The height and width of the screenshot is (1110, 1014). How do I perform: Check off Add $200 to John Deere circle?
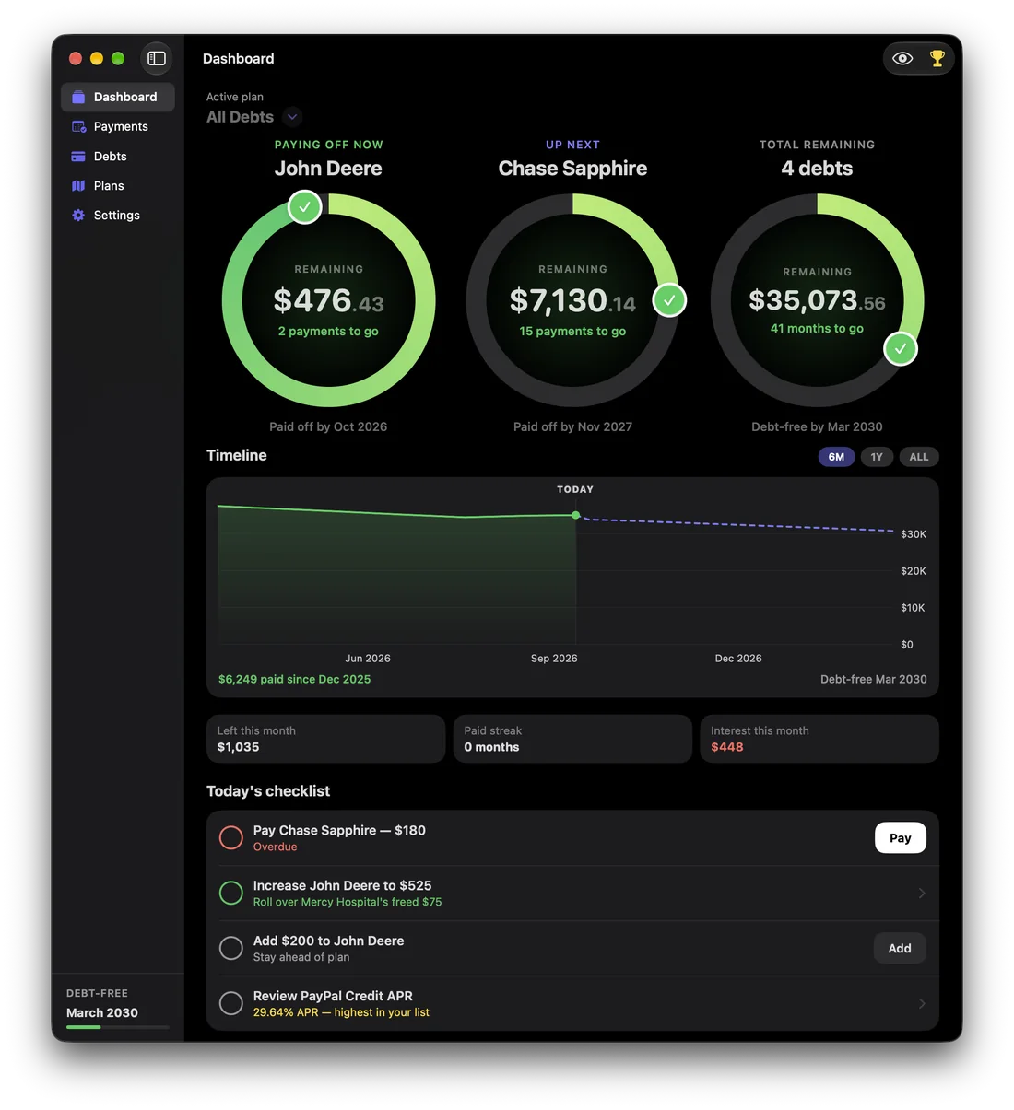[x=231, y=948]
